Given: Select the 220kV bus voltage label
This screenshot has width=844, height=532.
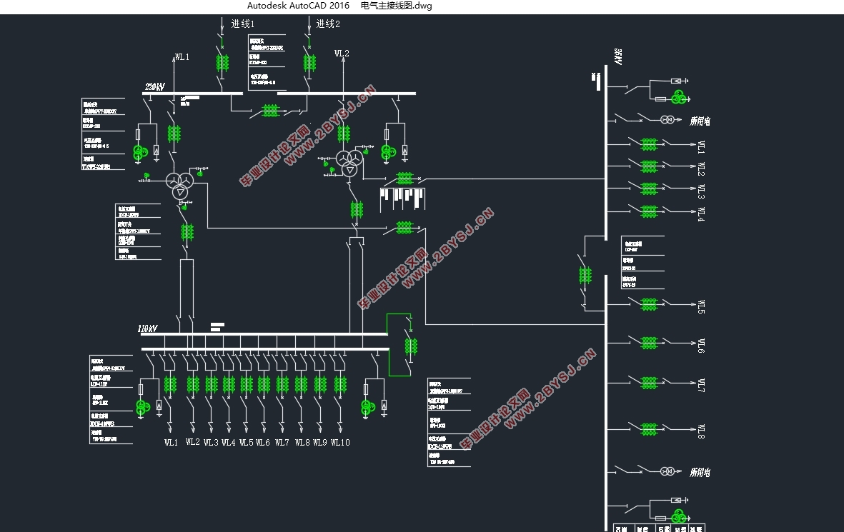Looking at the screenshot, I should coord(155,86).
